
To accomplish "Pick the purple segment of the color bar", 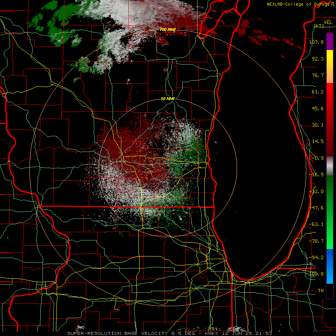I will [x=330, y=41].
